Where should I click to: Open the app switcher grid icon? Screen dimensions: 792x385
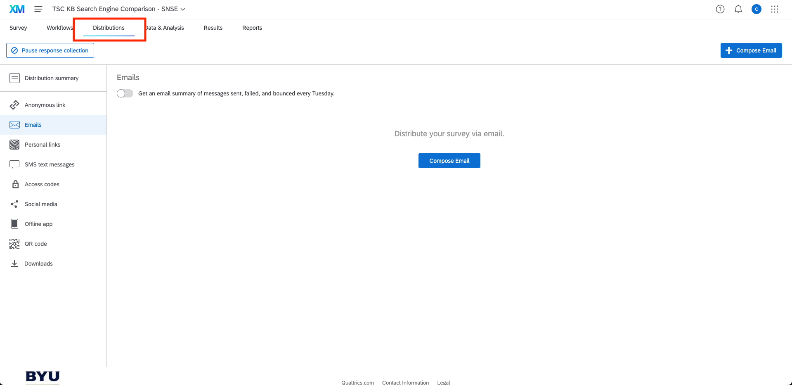774,9
